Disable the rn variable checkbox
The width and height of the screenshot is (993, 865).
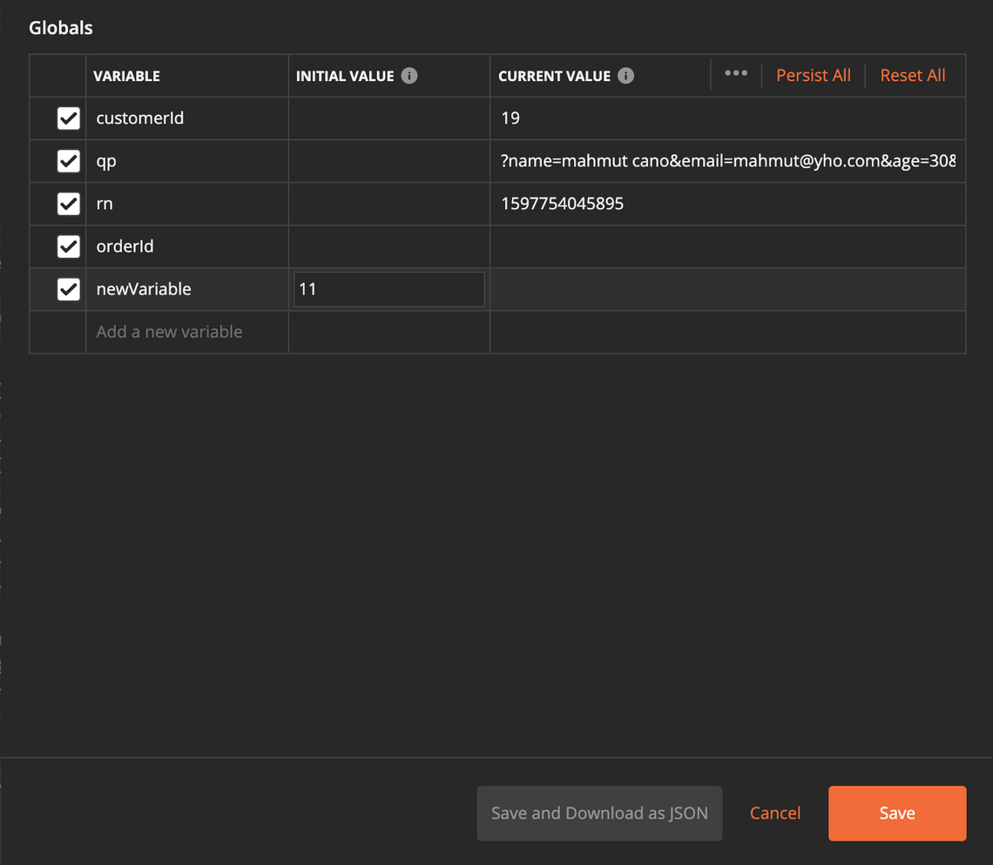69,204
